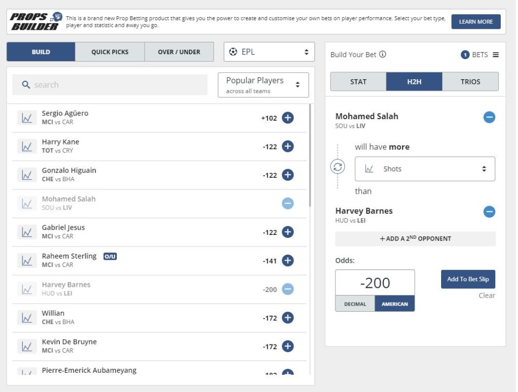Select the Trios bet type tab
Image resolution: width=518 pixels, height=392 pixels.
click(x=470, y=81)
